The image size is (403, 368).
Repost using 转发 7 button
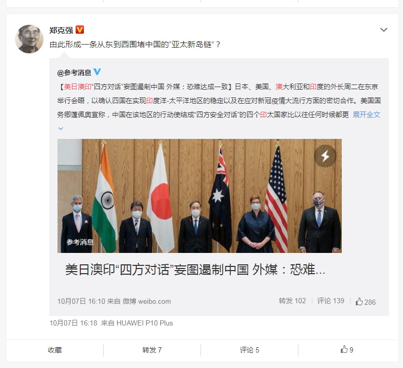[152, 350]
